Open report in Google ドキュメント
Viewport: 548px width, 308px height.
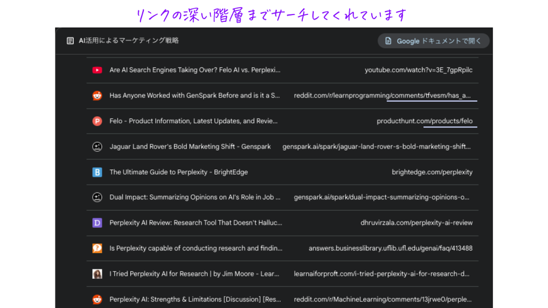pyautogui.click(x=433, y=41)
